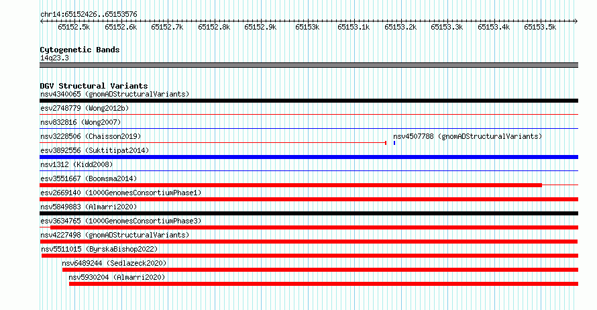
Task: Click the 65152.8k ruler tick label
Action: [x=214, y=28]
